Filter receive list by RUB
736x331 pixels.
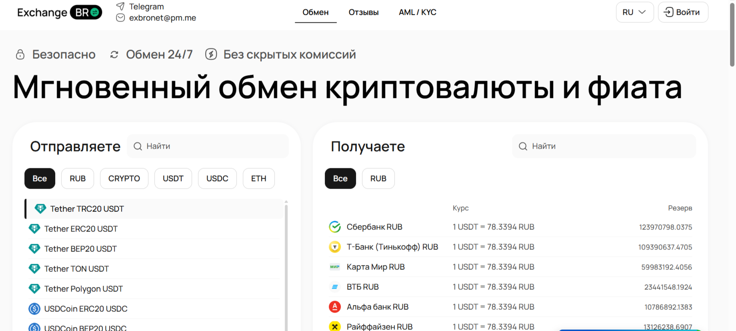click(x=378, y=178)
